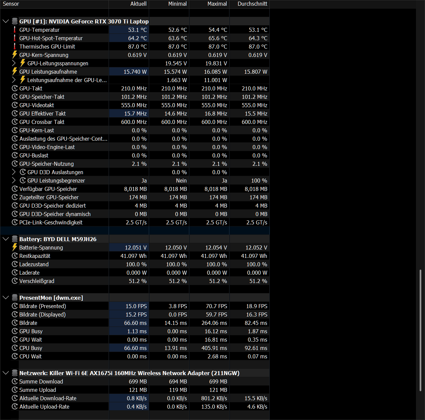Screen dimensions: 425x420
Task: Select the Ladezustand row label
Action: pos(34,264)
